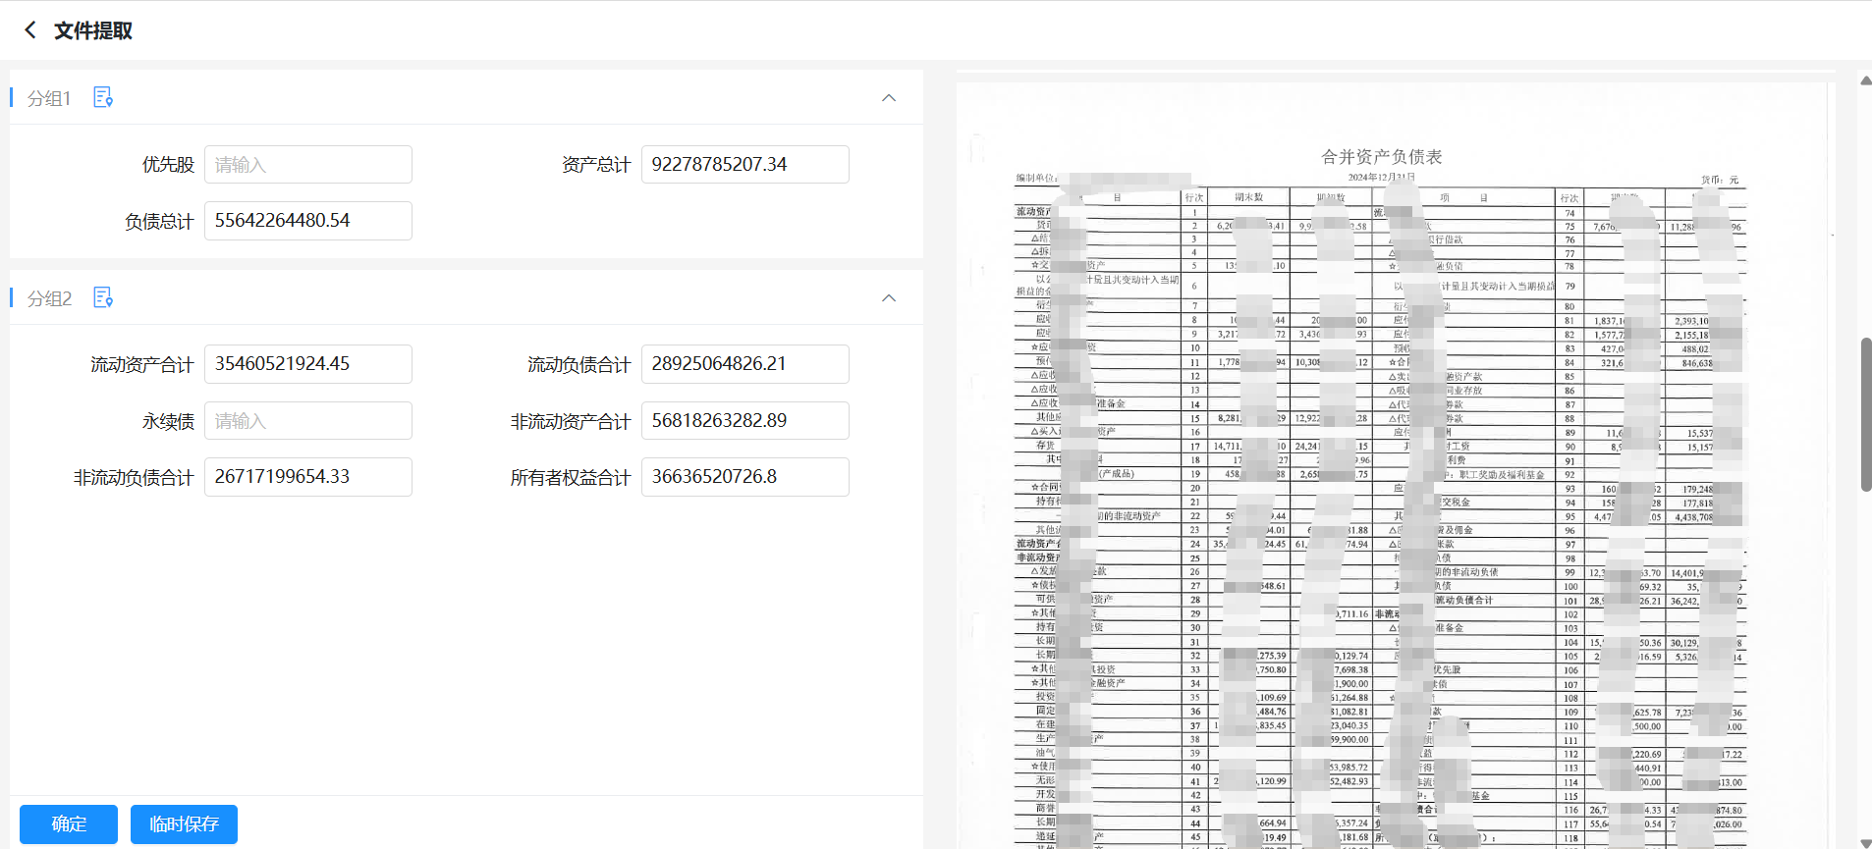Click the scroll-down arrow of preview

point(1865,842)
